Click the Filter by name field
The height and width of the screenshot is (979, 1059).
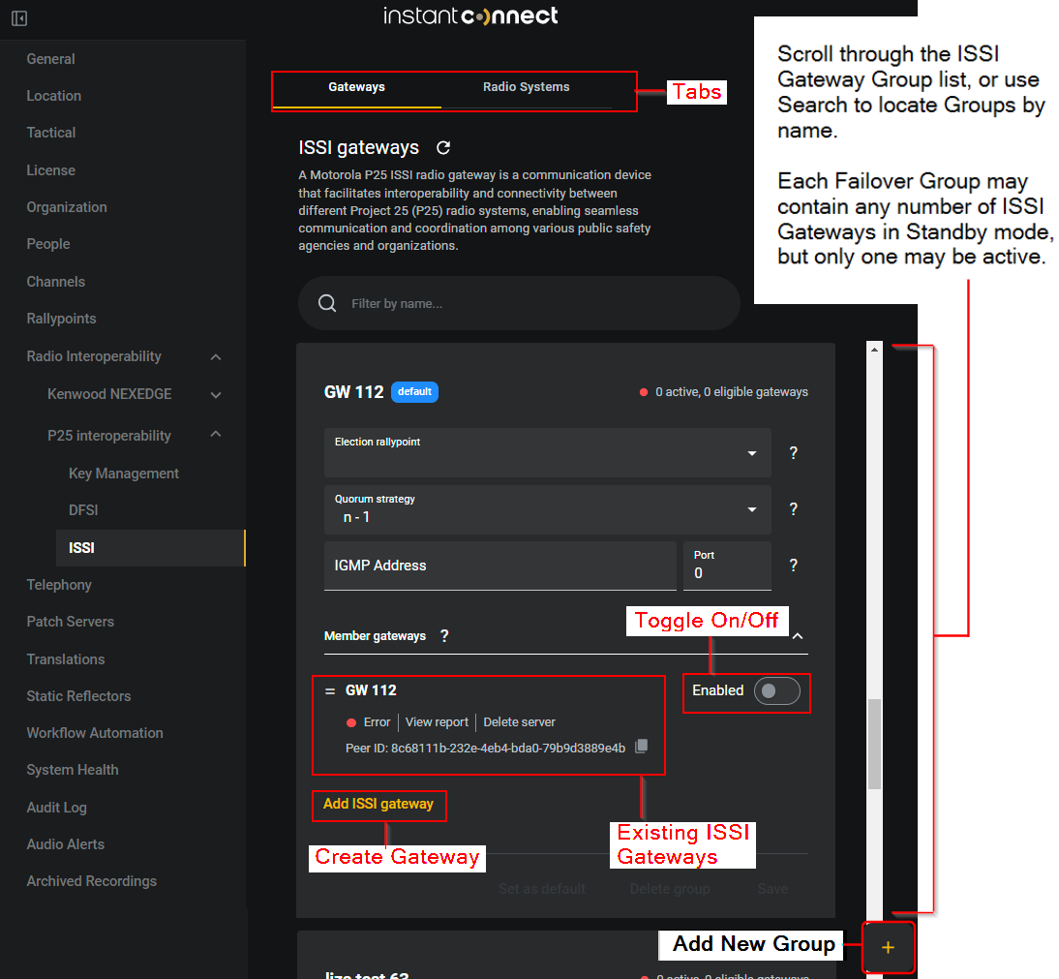[520, 303]
